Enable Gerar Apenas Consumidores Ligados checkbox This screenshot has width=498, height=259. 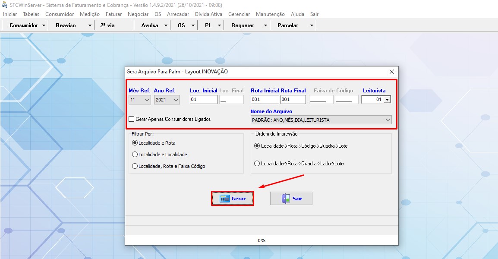click(132, 119)
